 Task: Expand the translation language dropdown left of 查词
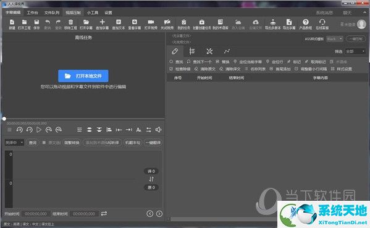[x=14, y=143]
